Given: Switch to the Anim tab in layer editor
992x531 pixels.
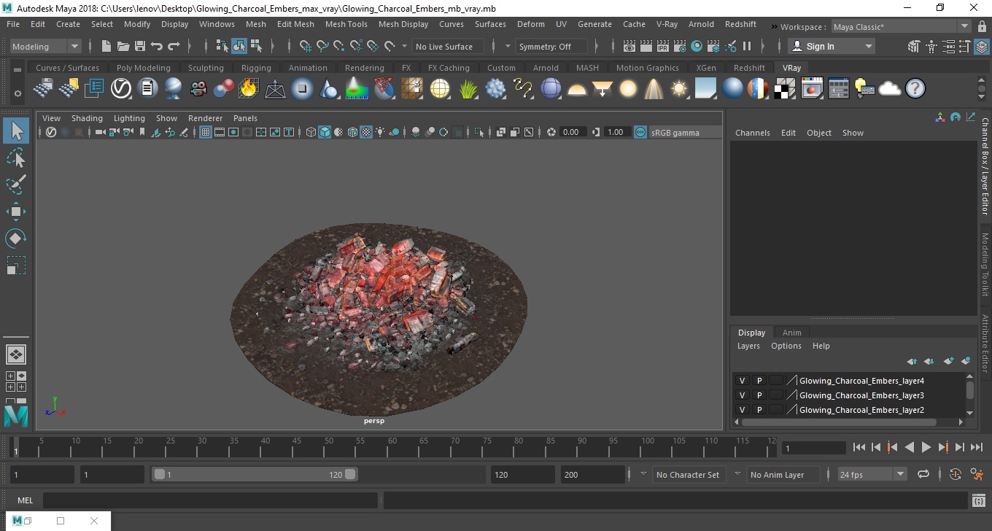Looking at the screenshot, I should tap(791, 332).
